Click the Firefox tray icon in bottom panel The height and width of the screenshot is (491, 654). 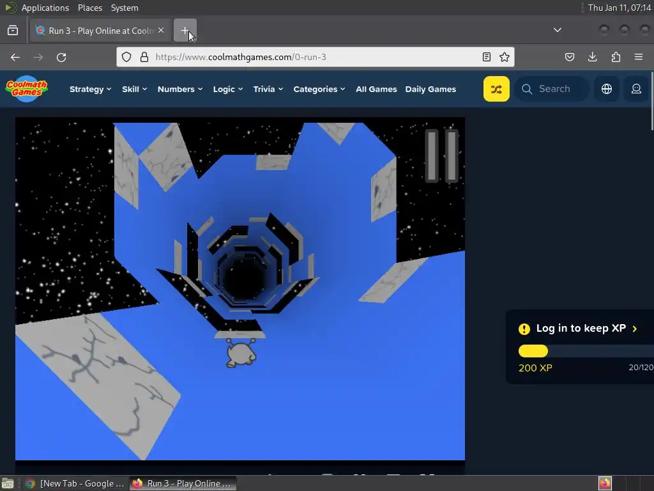605,483
